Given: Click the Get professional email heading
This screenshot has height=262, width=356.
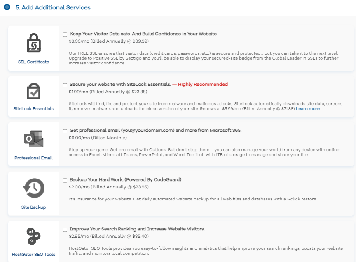Looking at the screenshot, I should point(155,130).
